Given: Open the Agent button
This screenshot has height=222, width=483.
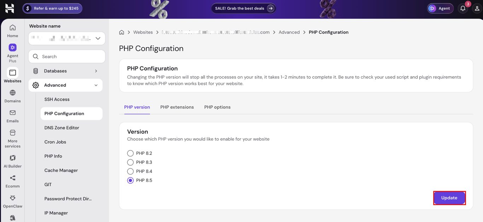Looking at the screenshot, I should (x=440, y=8).
